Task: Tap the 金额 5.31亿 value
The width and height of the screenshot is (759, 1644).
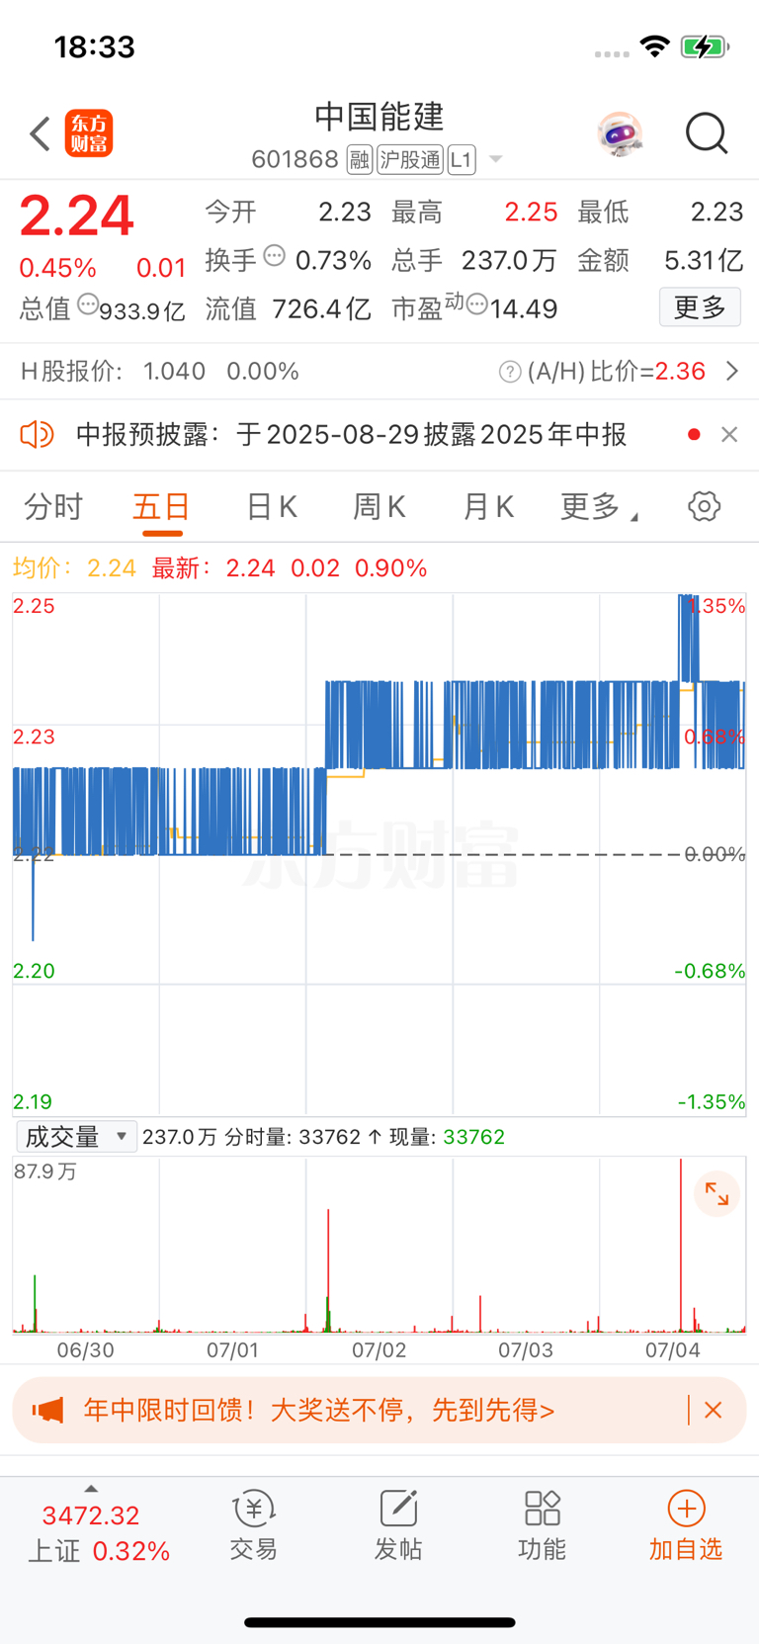Action: [704, 261]
